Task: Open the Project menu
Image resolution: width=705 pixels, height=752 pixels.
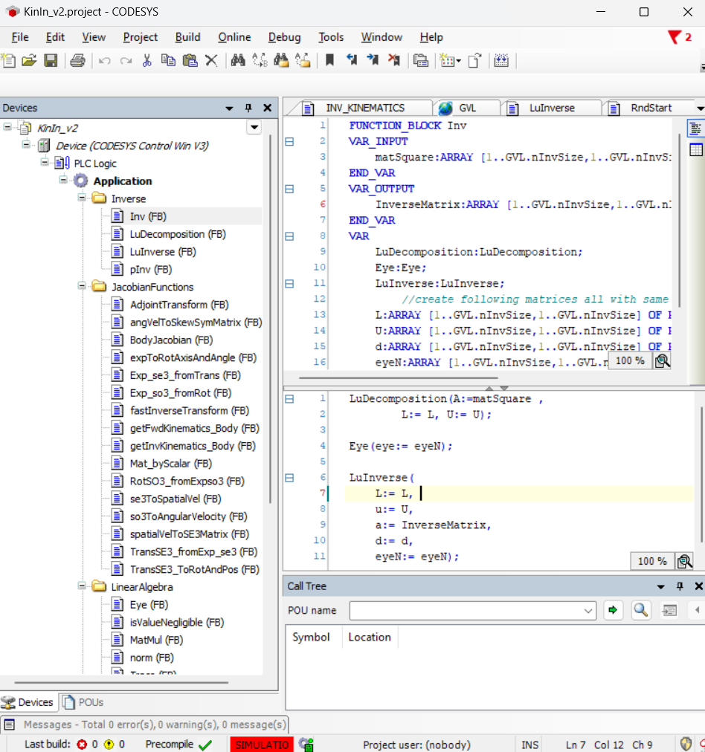Action: pos(140,37)
